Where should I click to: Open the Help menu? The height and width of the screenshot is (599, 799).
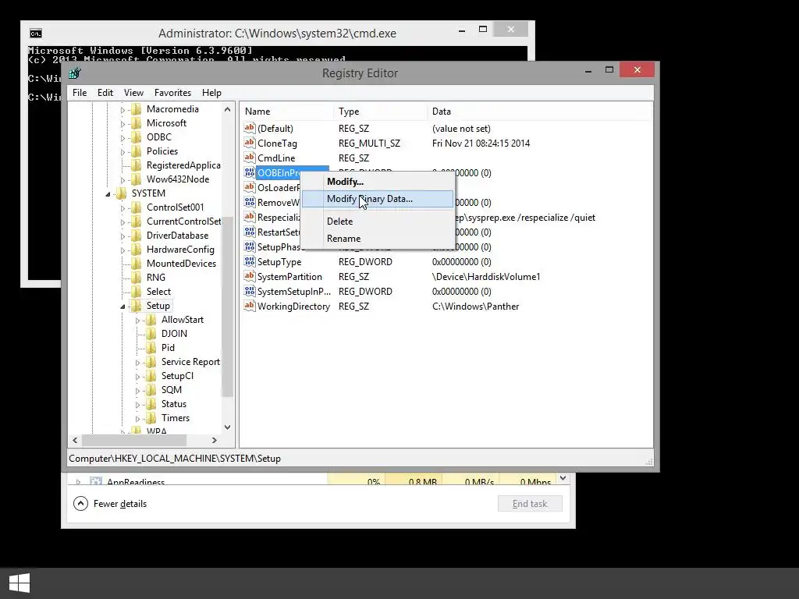[211, 93]
